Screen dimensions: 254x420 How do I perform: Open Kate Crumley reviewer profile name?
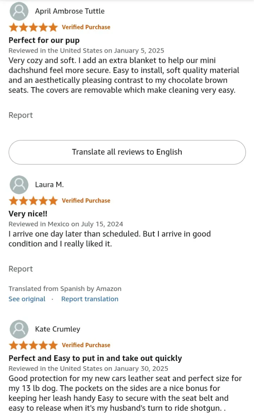coord(58,329)
